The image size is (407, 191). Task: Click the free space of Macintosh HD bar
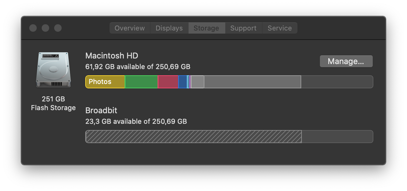(337, 82)
